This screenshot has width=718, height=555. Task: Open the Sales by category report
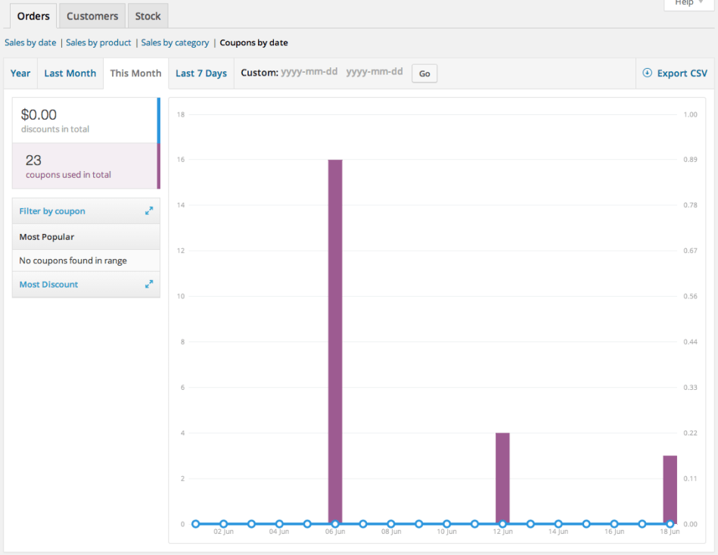(175, 42)
